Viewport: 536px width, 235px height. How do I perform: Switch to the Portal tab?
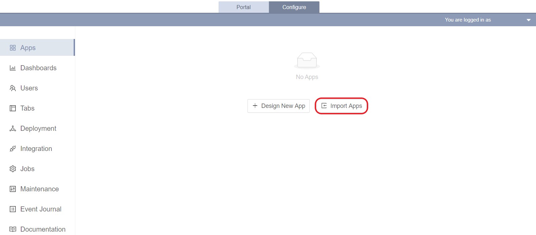[243, 7]
